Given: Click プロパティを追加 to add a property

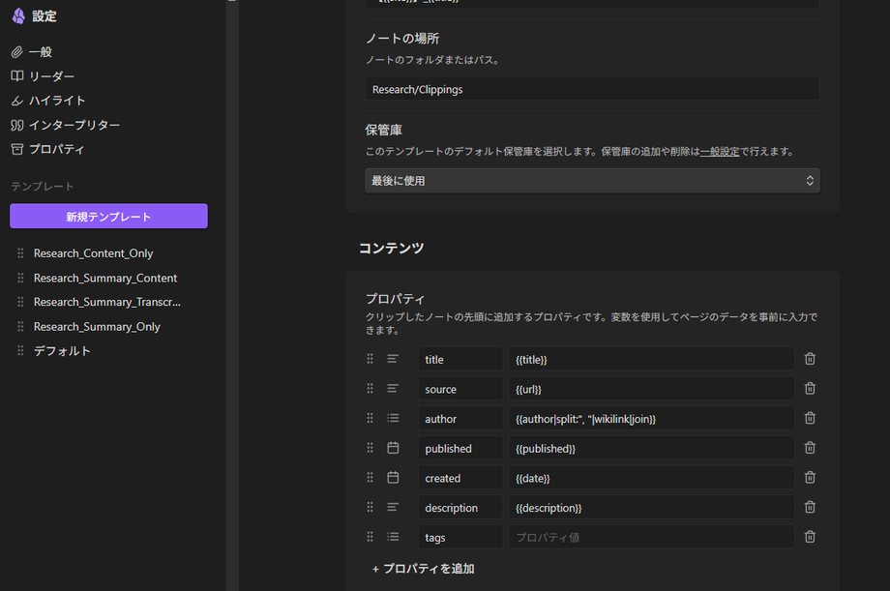Looking at the screenshot, I should (424, 569).
